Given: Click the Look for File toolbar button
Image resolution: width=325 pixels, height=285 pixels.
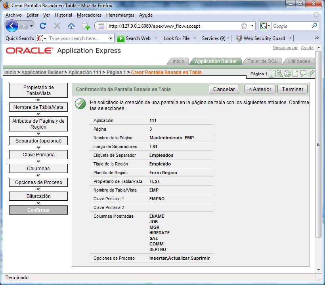Looking at the screenshot, I should pyautogui.click(x=176, y=38).
